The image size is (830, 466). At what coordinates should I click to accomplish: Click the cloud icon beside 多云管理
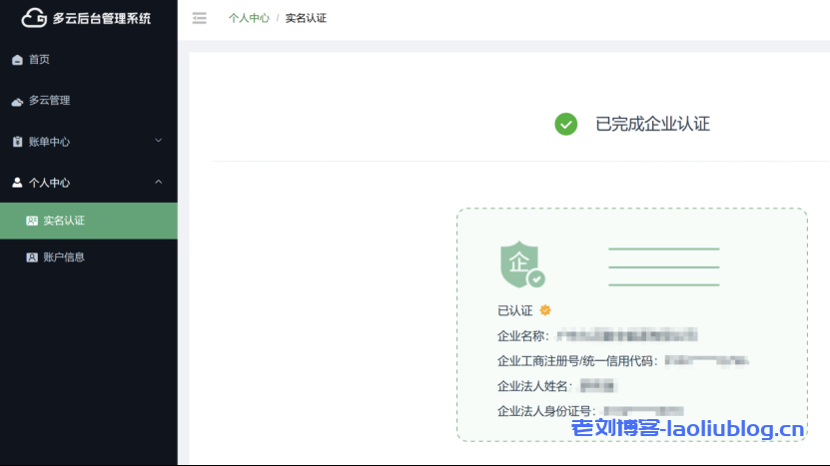click(17, 101)
